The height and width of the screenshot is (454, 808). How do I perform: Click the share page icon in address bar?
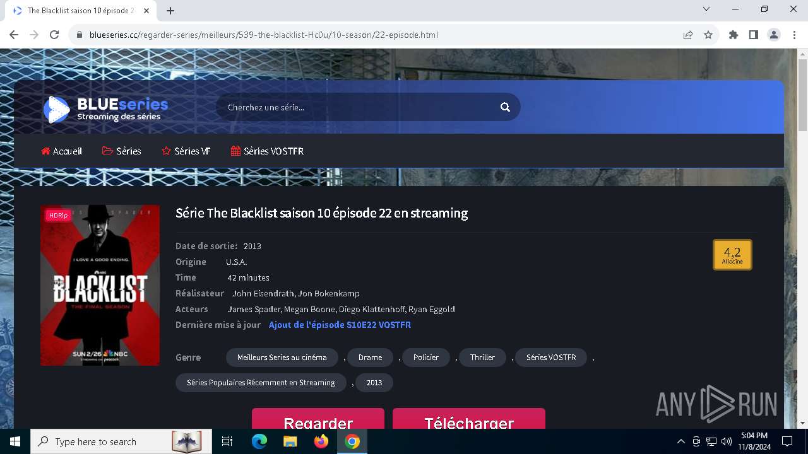tap(688, 35)
